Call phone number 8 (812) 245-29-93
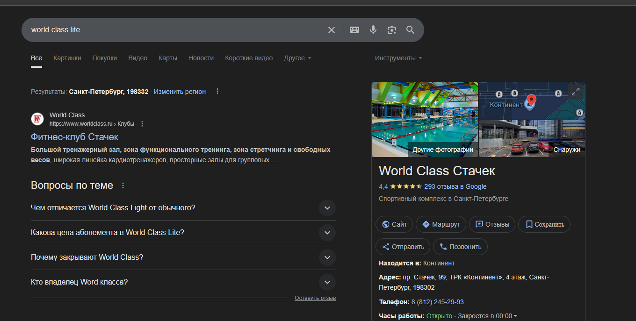 [x=438, y=302]
